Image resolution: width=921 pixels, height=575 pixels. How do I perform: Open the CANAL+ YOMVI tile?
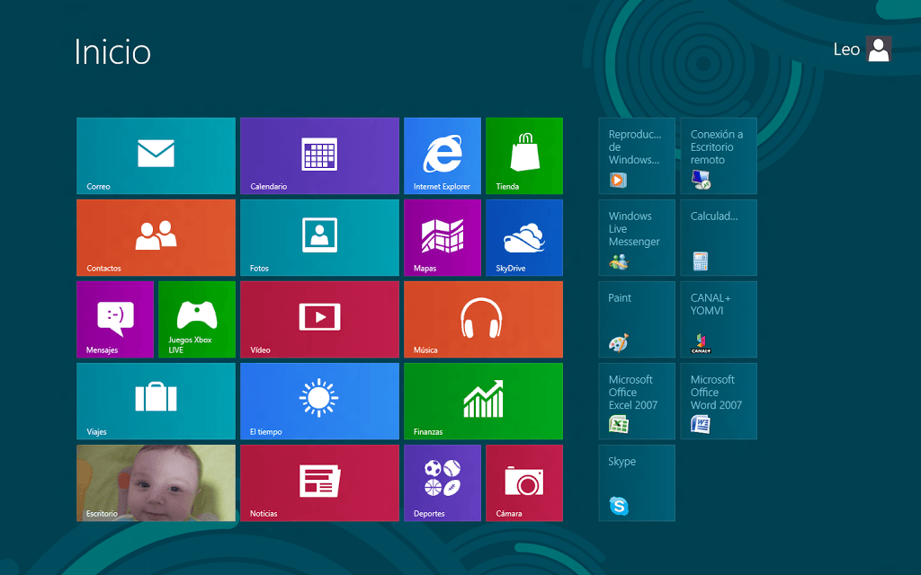(719, 319)
